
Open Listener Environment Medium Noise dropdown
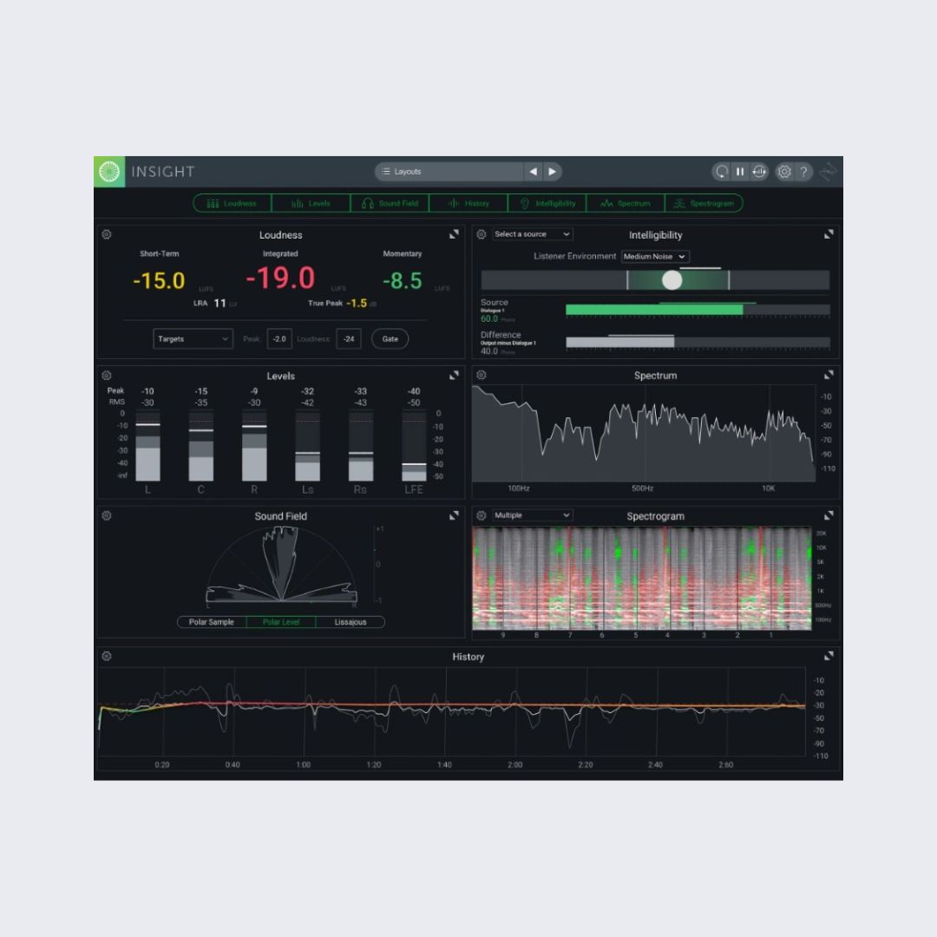pyautogui.click(x=655, y=256)
